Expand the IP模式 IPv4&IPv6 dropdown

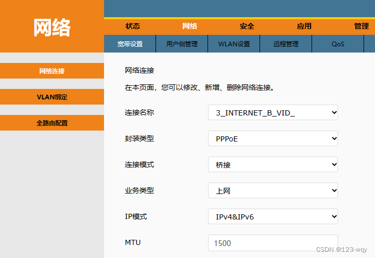coord(273,216)
